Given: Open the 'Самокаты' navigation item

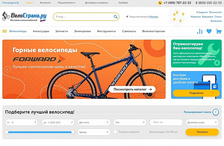Looking at the screenshot, I should [x=129, y=31].
